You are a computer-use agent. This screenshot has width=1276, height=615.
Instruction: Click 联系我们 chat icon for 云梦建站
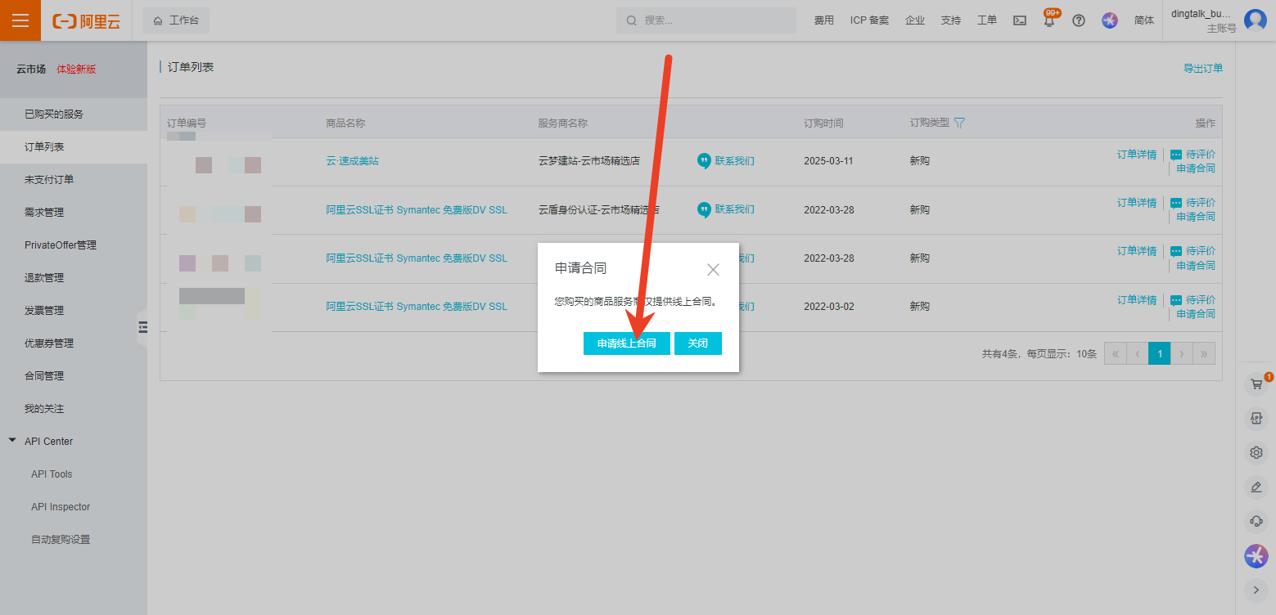(704, 161)
